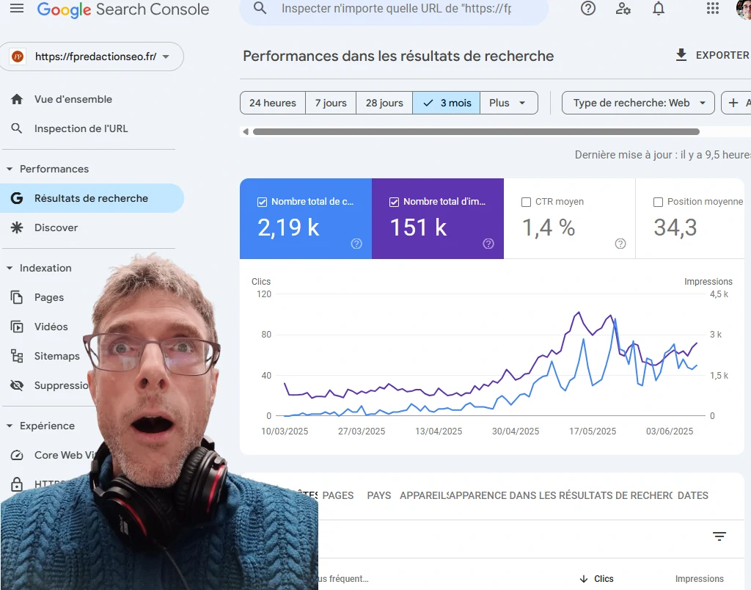Click the Suppressions crossed-eye icon
Image resolution: width=751 pixels, height=590 pixels.
17,385
